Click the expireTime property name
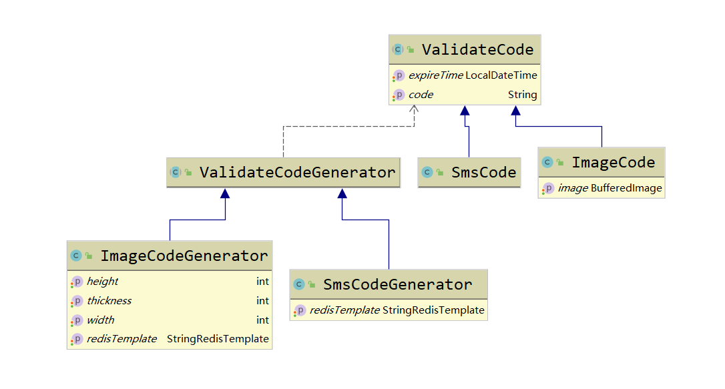 pyautogui.click(x=435, y=75)
